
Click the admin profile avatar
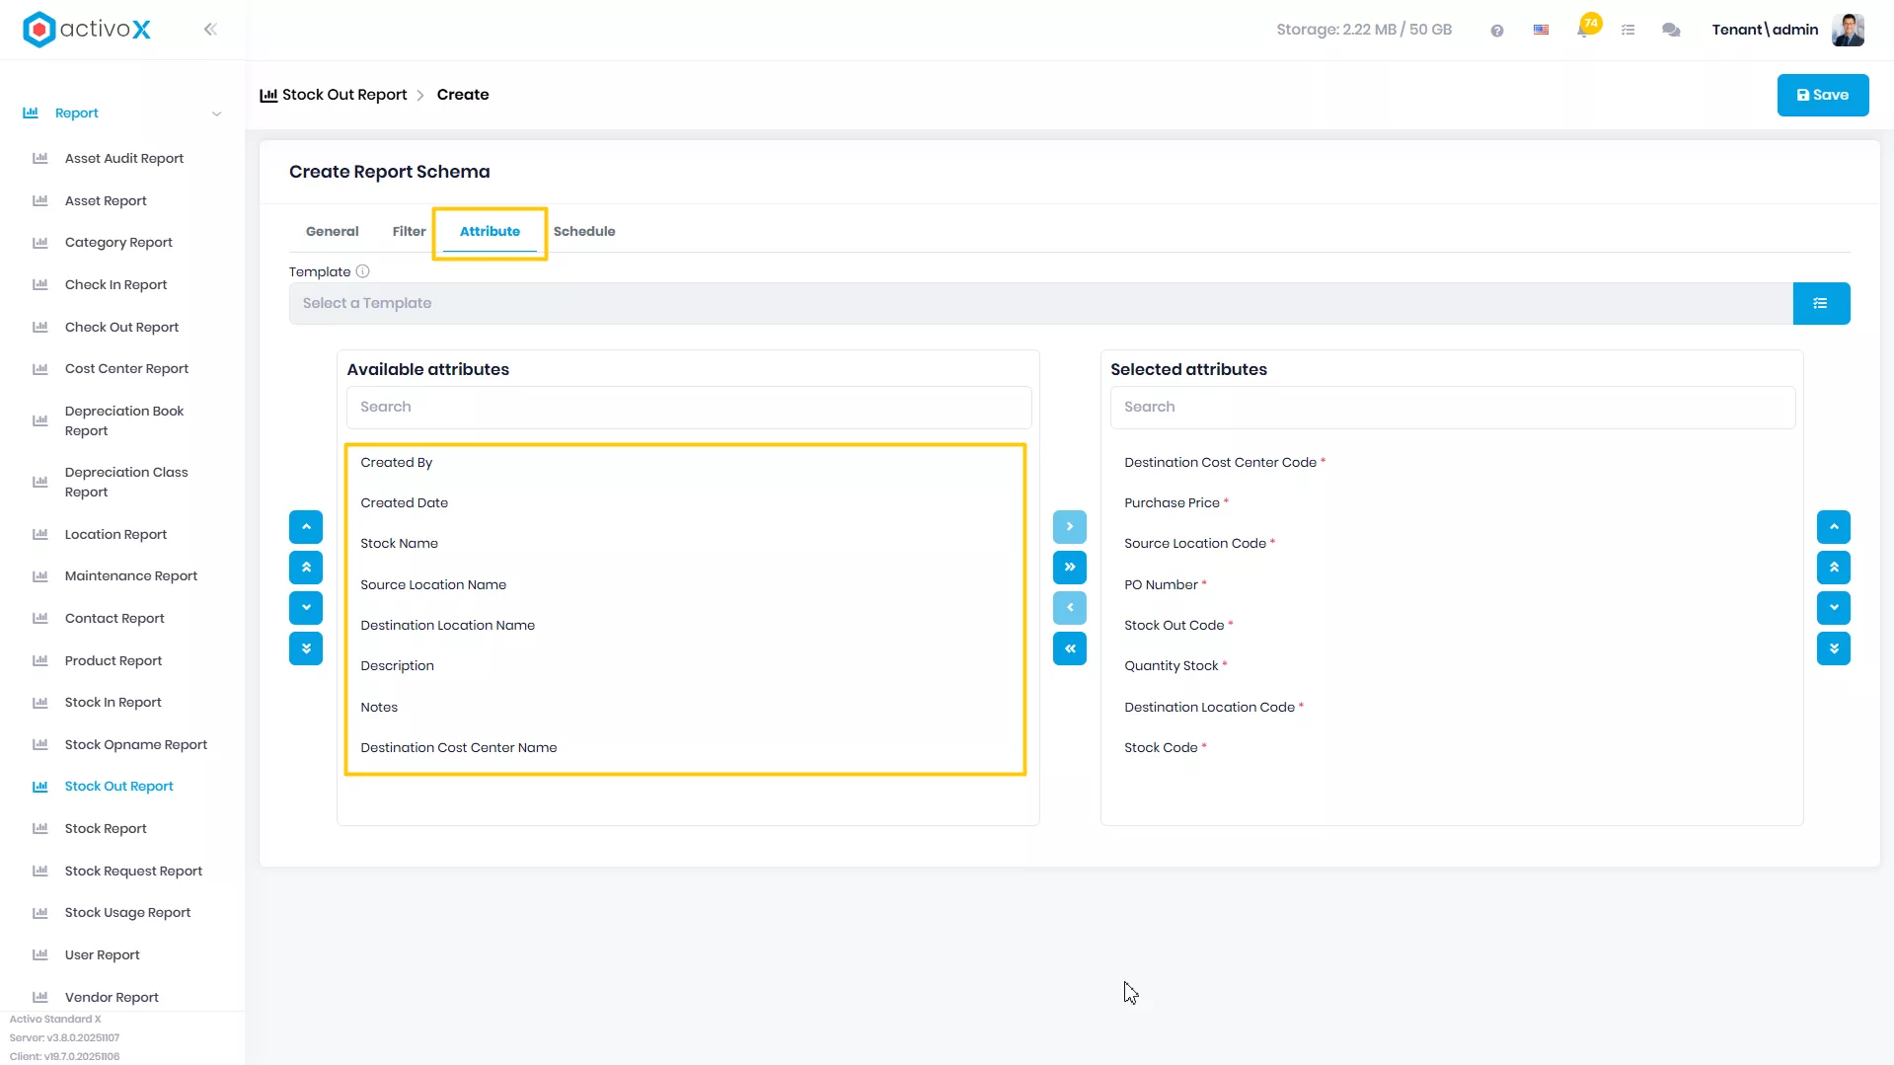(x=1848, y=30)
